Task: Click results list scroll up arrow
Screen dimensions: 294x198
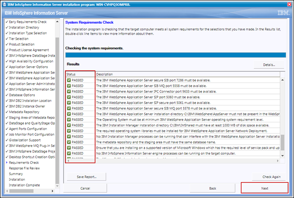Action: (x=283, y=80)
